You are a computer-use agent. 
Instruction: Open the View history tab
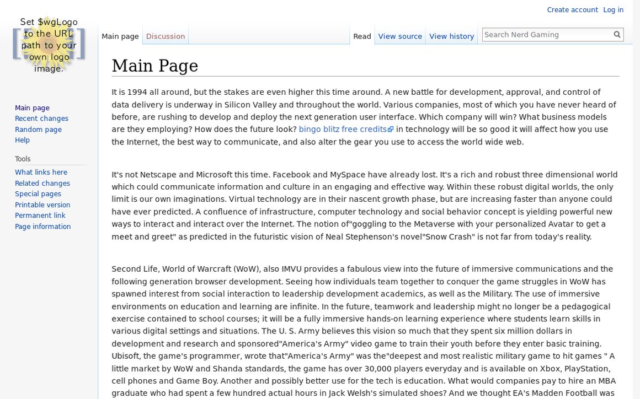(x=451, y=36)
